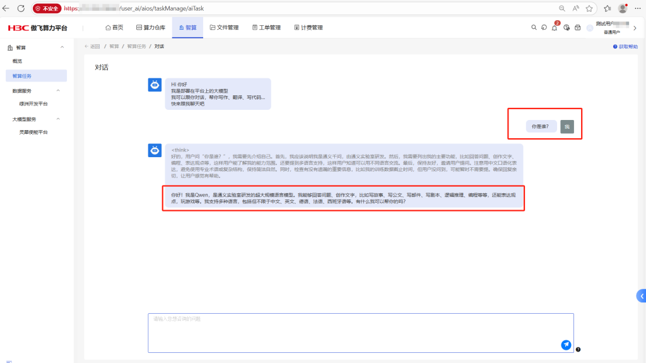Collapse the 智算 sidebar group

coord(62,48)
